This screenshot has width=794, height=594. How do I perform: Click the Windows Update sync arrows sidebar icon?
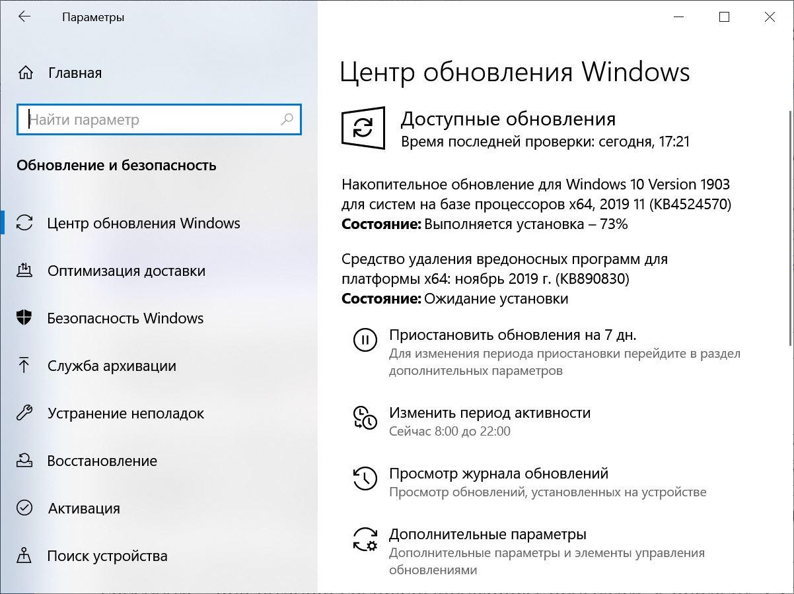(24, 223)
